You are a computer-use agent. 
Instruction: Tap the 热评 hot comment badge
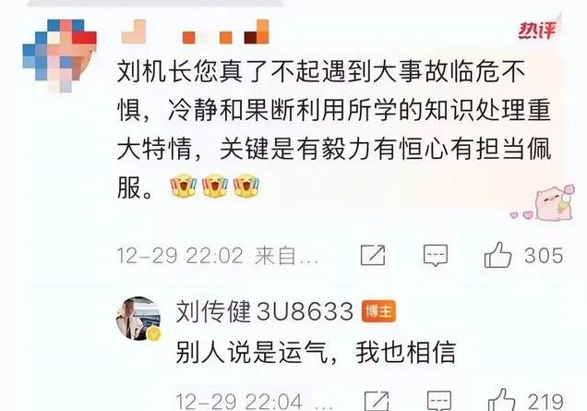click(537, 30)
